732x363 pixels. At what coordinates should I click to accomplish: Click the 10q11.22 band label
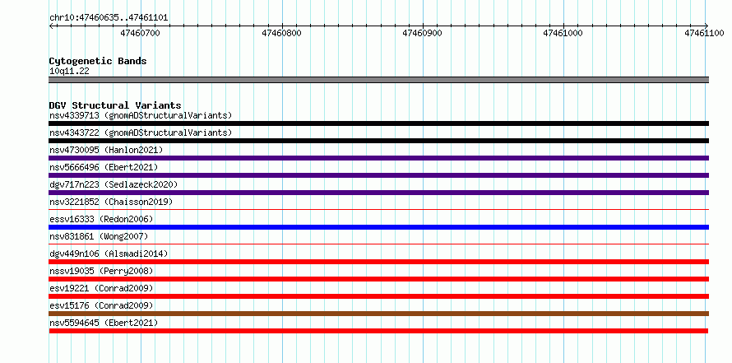(x=69, y=72)
